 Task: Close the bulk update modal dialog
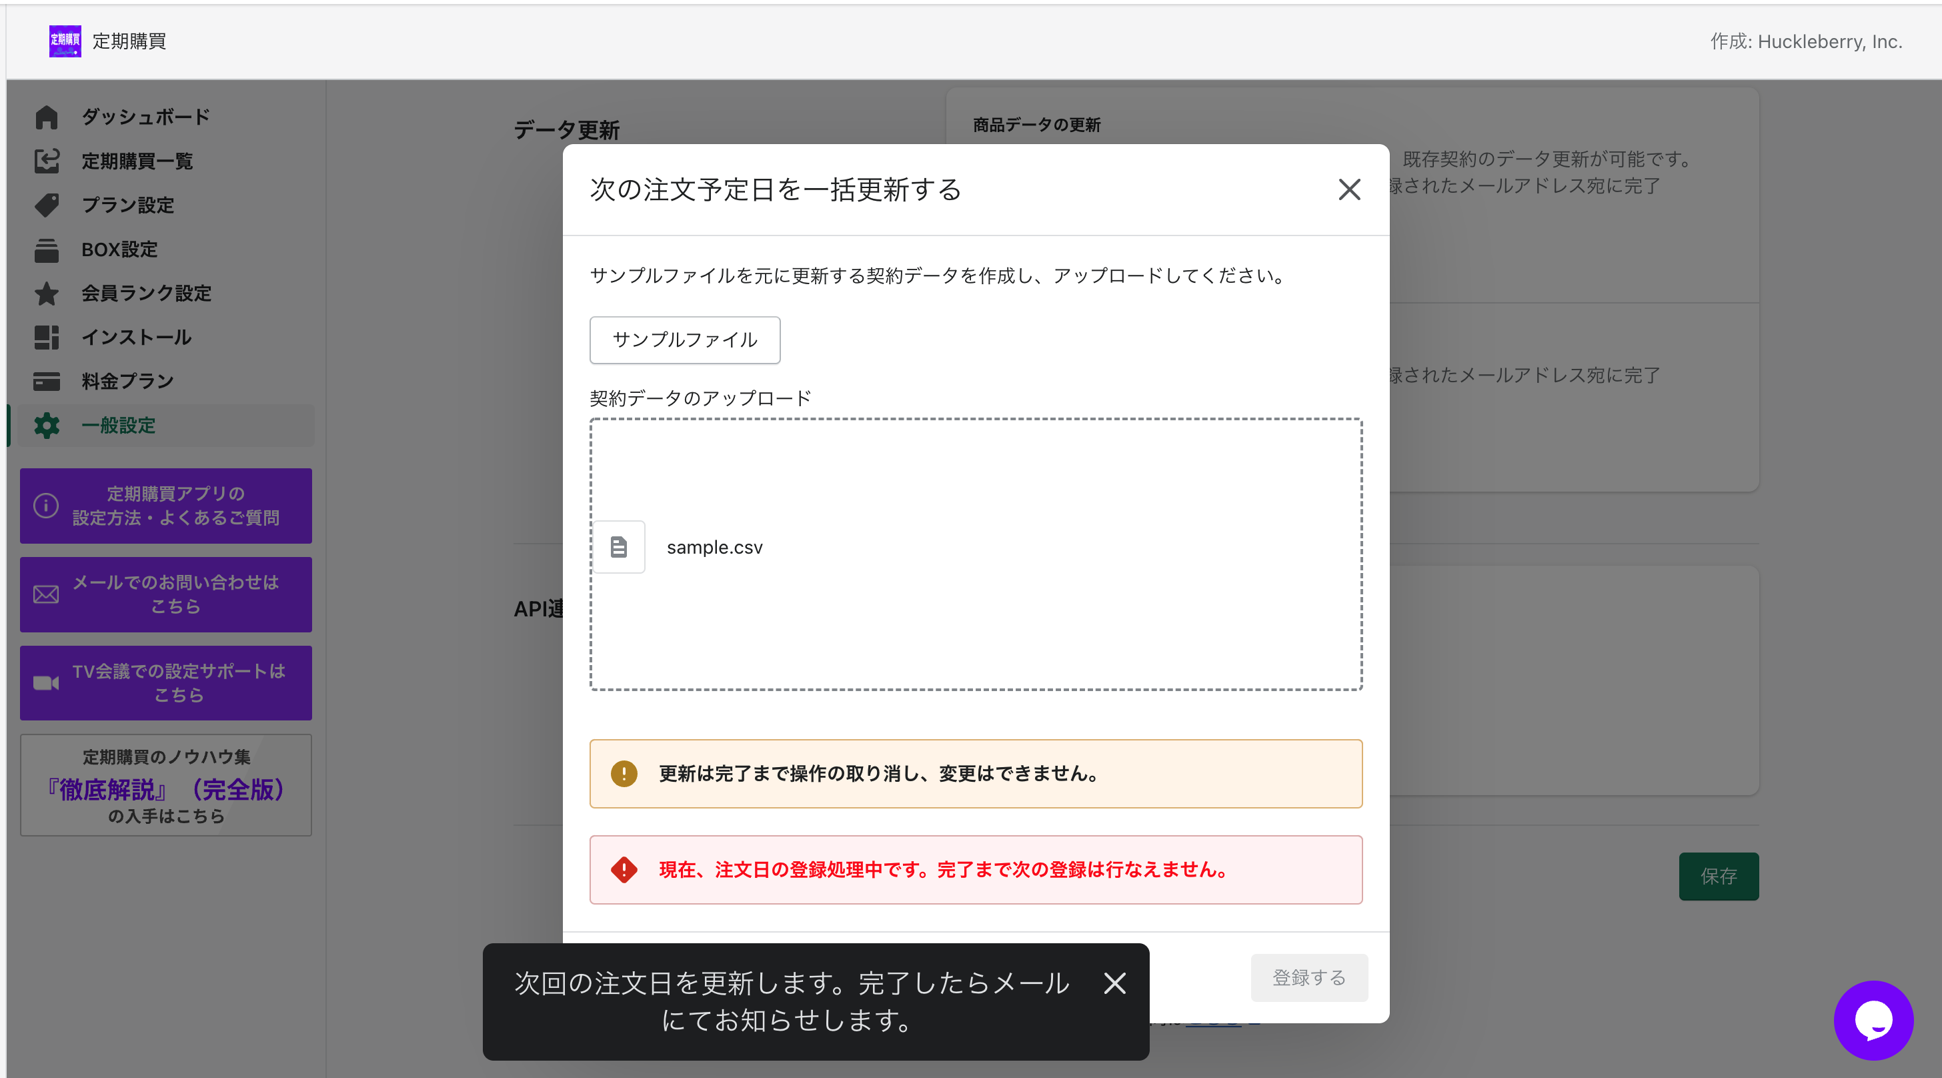click(x=1348, y=189)
